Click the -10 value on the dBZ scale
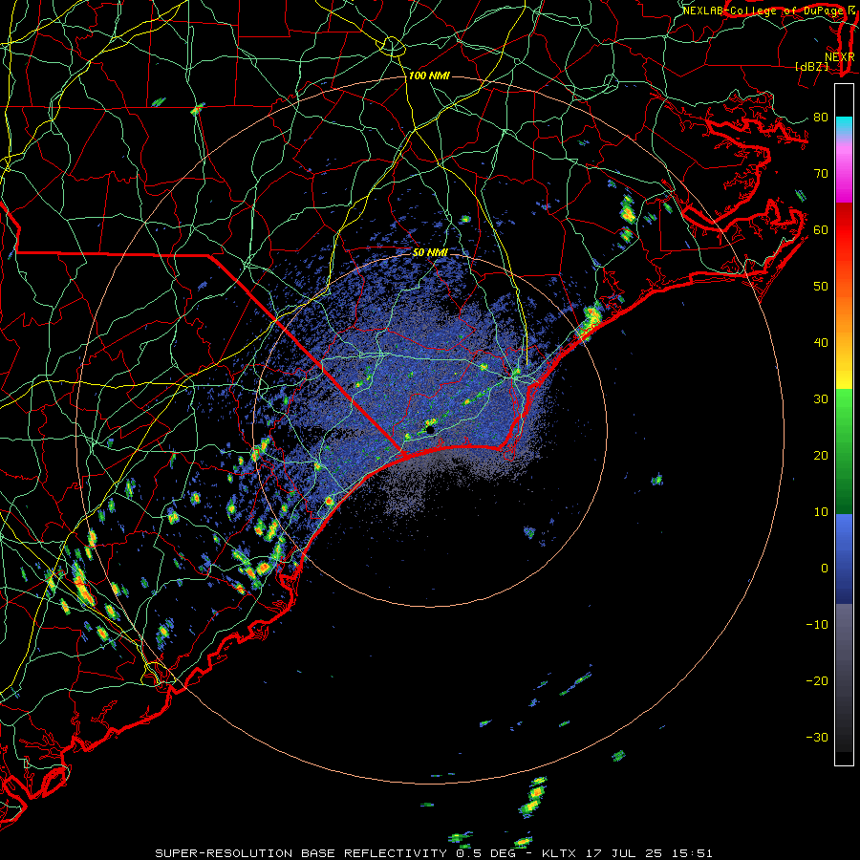 click(x=817, y=625)
